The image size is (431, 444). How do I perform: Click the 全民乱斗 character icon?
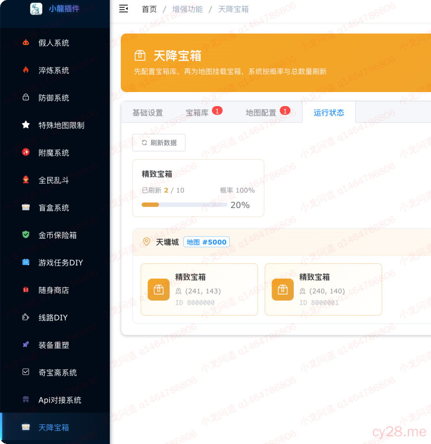tap(26, 180)
